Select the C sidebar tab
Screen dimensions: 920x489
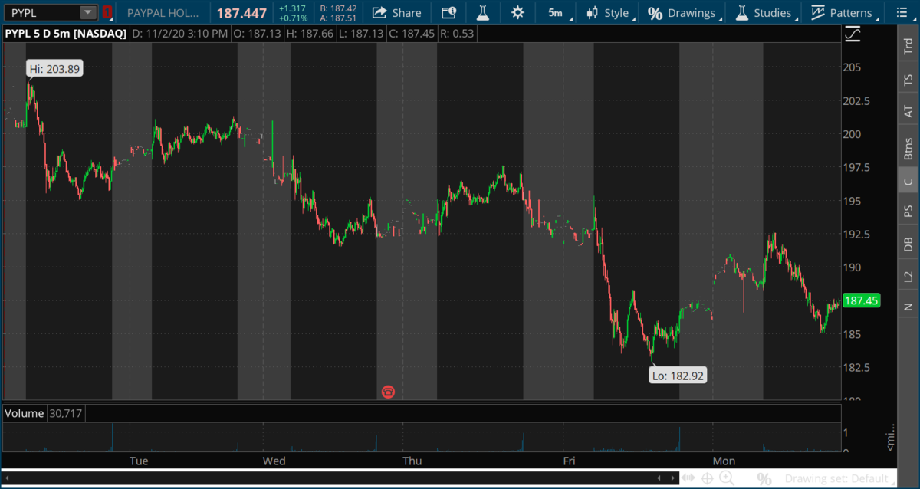909,181
